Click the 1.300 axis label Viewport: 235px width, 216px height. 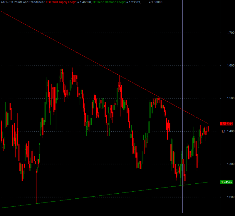click(231, 164)
